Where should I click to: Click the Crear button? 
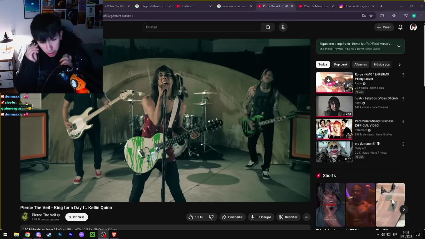384,27
